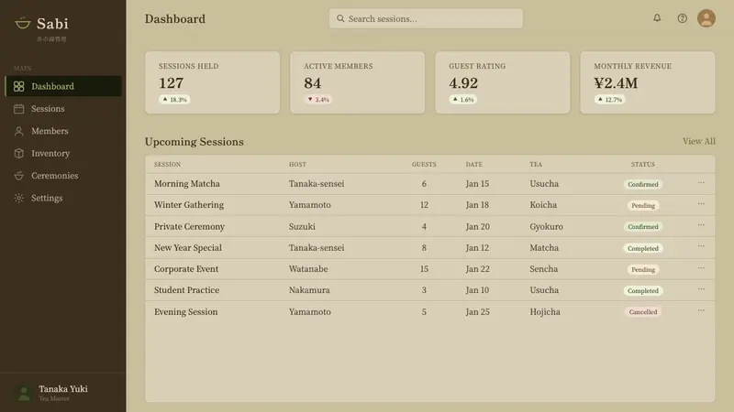The image size is (734, 412).
Task: Open more options for Private Ceremony
Action: coord(701,225)
